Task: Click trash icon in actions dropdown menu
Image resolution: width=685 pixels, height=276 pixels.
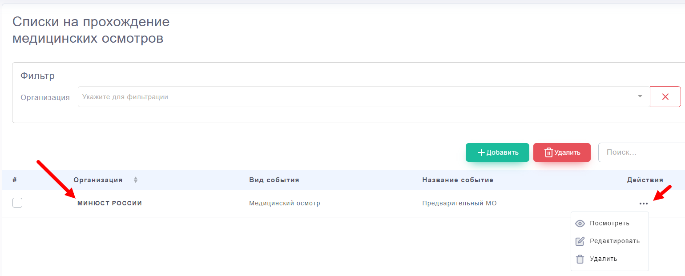Action: tap(580, 259)
